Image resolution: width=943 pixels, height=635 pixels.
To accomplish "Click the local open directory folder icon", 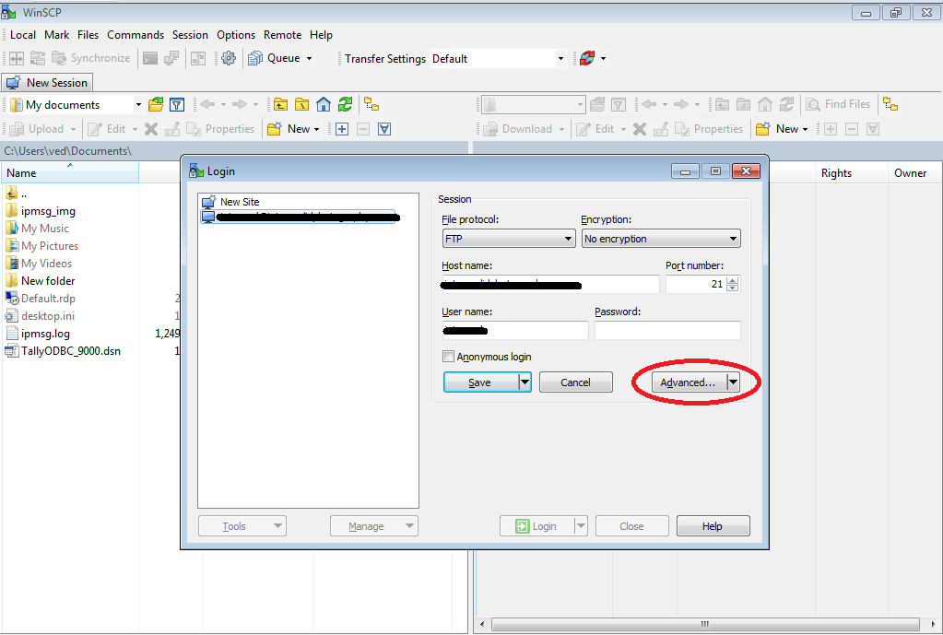I will coord(156,105).
